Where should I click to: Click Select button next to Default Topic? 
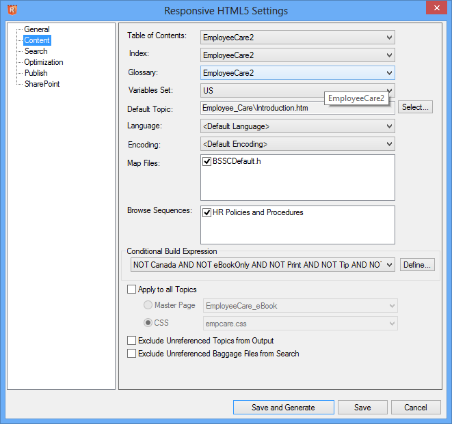pos(415,107)
